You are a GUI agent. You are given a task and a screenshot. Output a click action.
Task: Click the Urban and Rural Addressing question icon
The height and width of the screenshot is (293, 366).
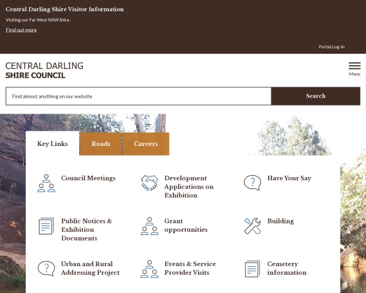point(46,269)
